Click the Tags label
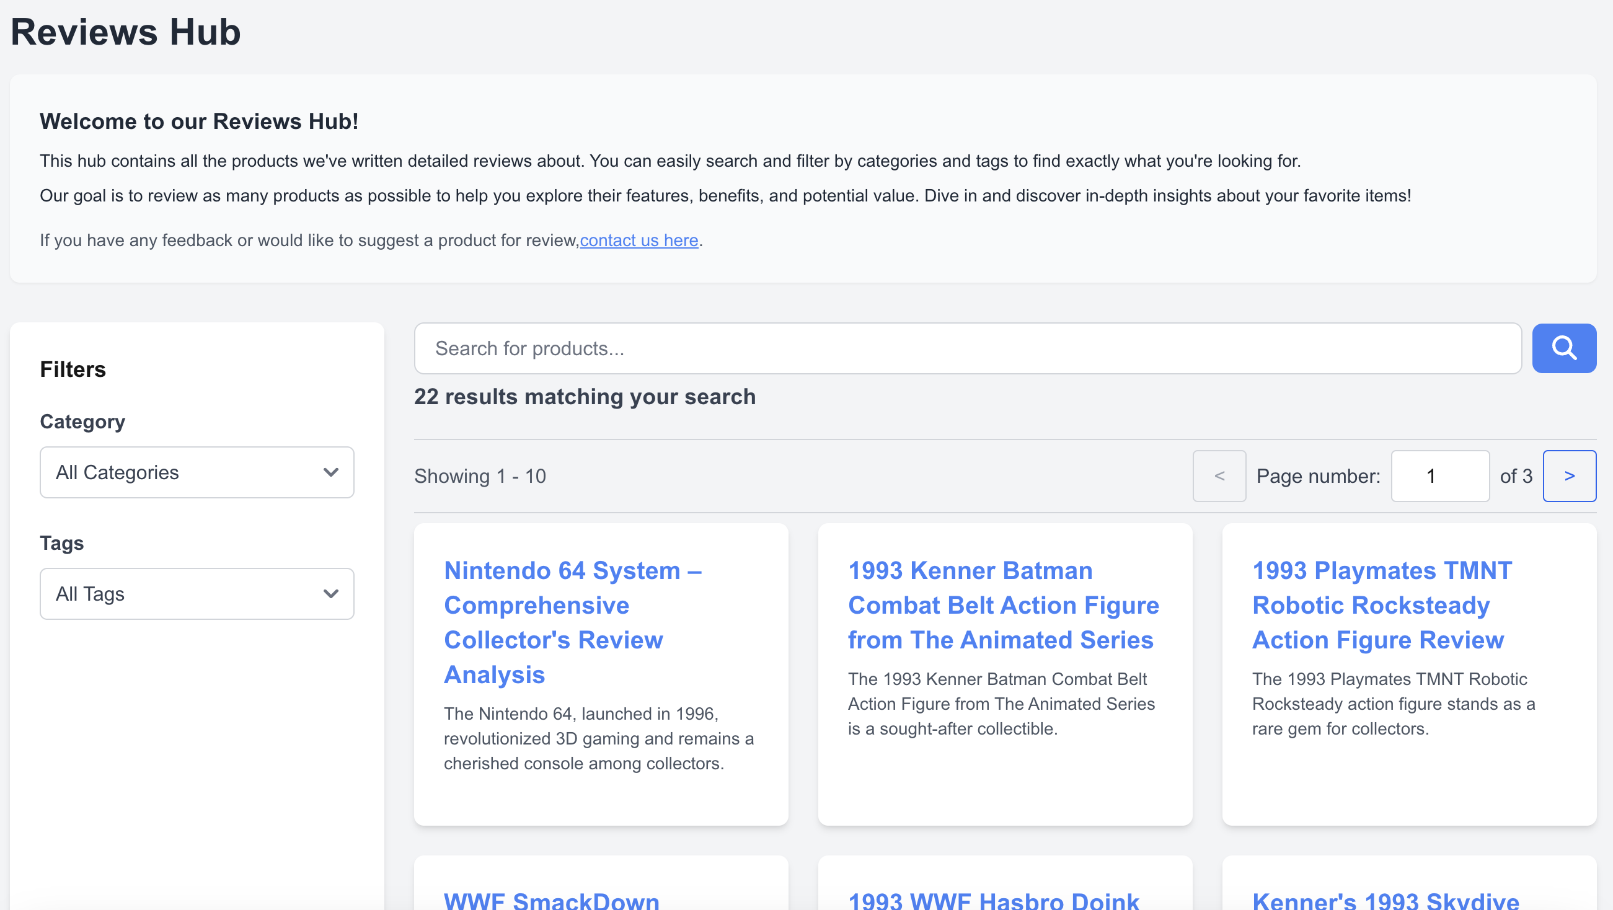Screen dimensions: 1613x910 click(62, 543)
